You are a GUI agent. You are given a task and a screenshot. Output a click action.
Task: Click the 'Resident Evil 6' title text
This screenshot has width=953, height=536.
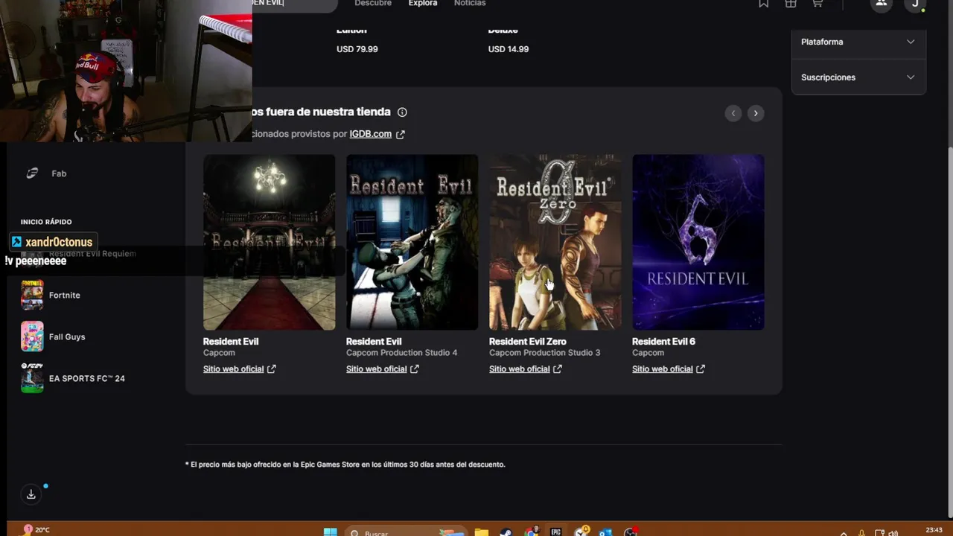pos(663,342)
